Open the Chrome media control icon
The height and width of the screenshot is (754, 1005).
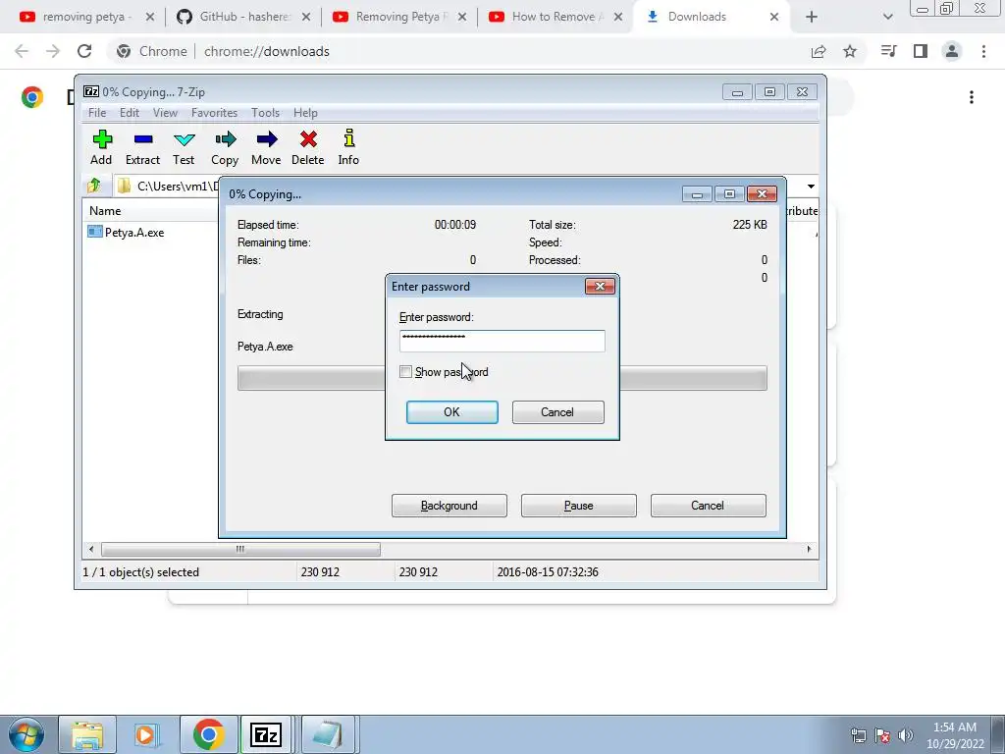[888, 51]
